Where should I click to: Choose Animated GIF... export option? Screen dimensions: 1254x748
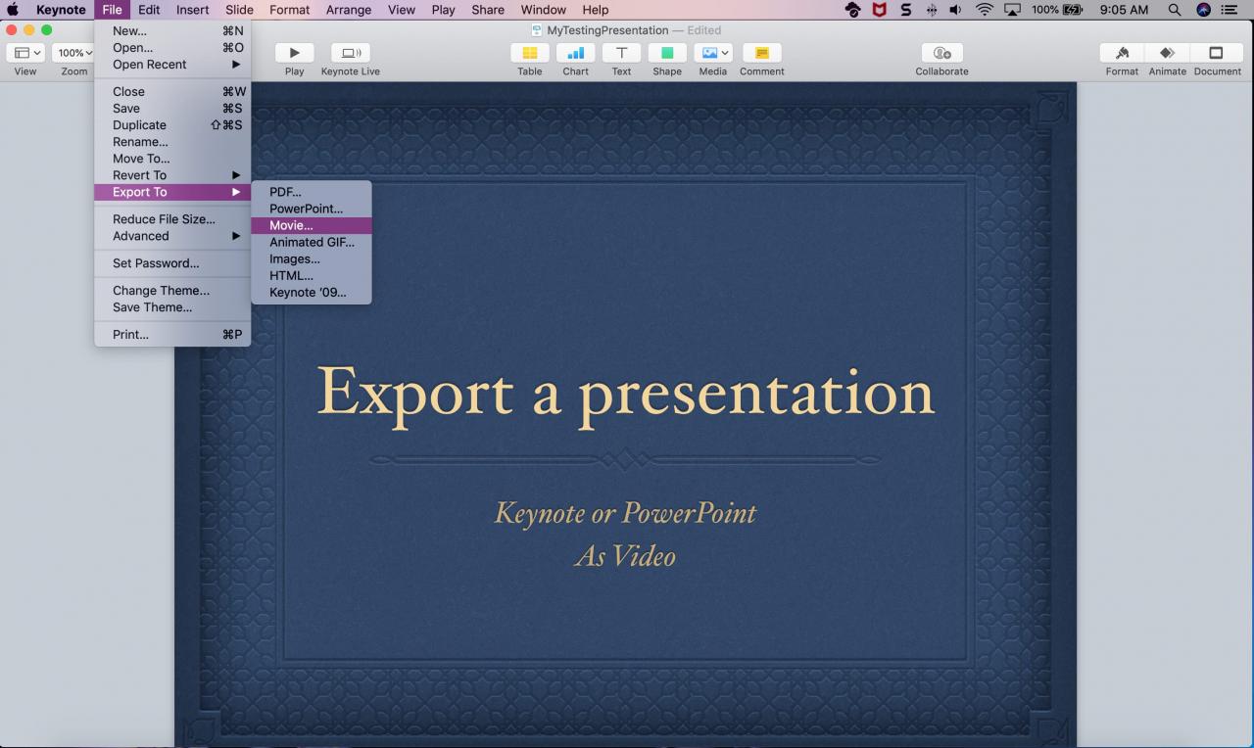[x=312, y=242]
